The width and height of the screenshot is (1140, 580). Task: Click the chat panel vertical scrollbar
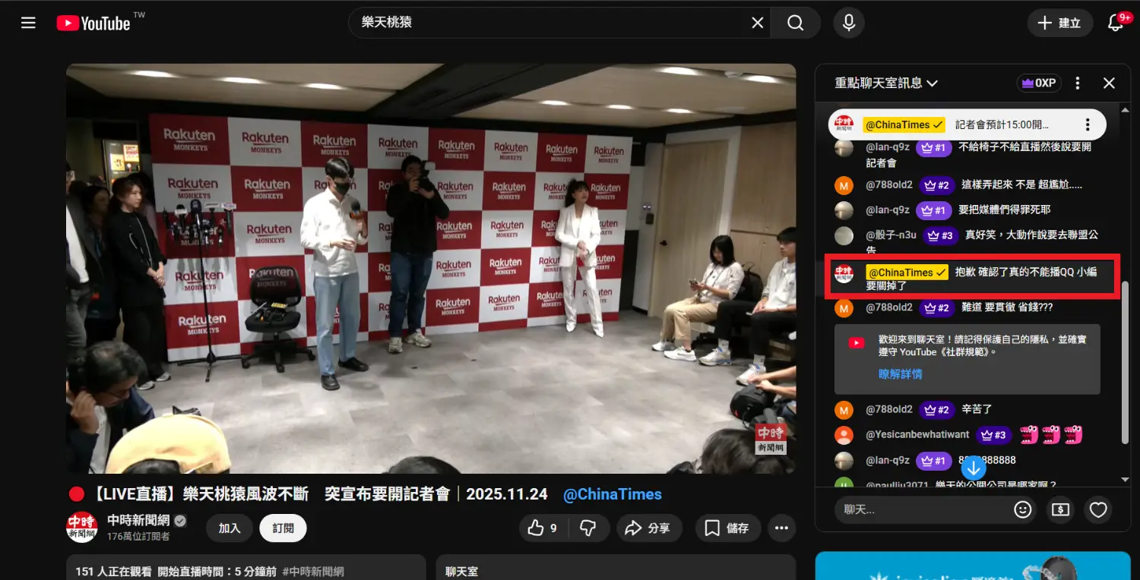[1126, 363]
